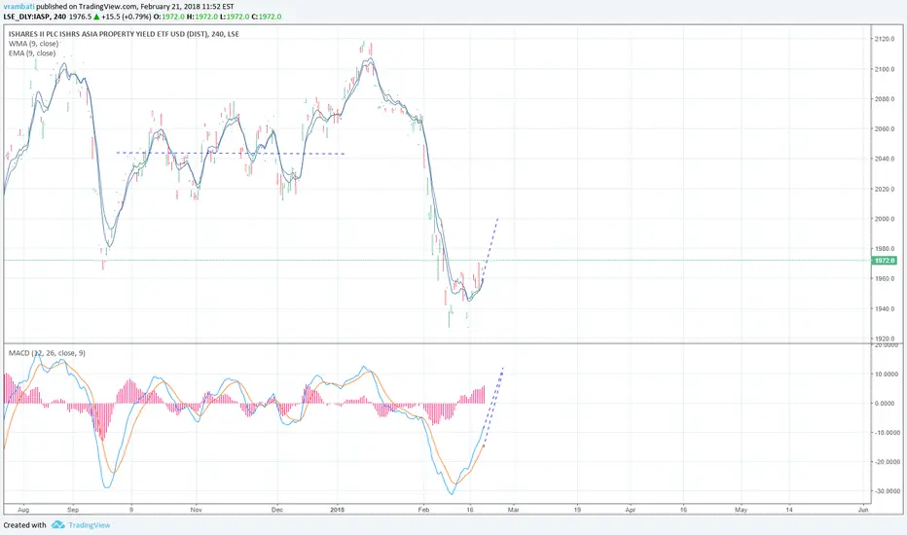Click the 1940.0 price axis label

(x=885, y=309)
